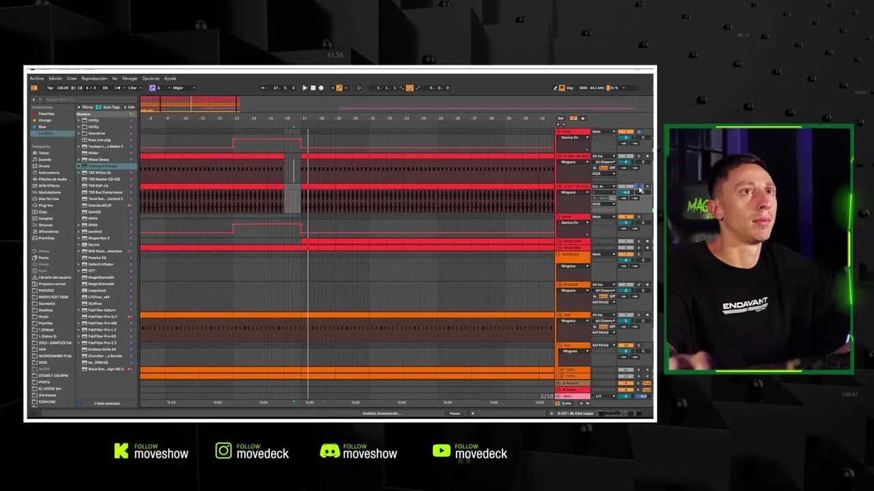
Task: Solo the KICK group track
Action: pyautogui.click(x=639, y=132)
